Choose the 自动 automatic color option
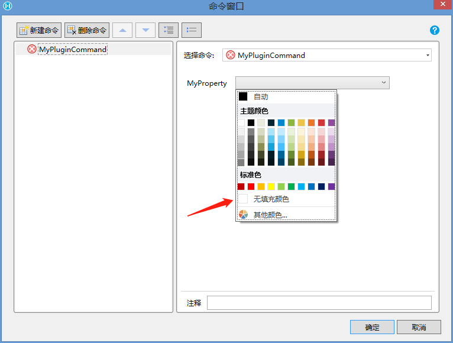 (286, 97)
